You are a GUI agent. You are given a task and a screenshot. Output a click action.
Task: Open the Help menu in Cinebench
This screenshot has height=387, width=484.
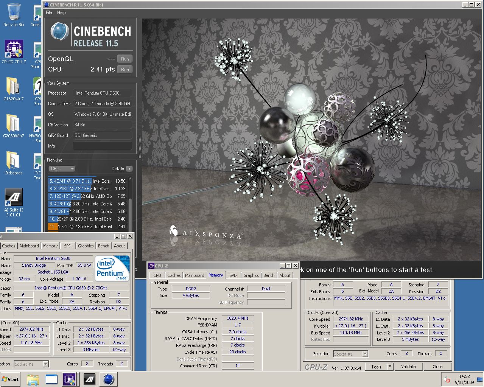pyautogui.click(x=61, y=12)
